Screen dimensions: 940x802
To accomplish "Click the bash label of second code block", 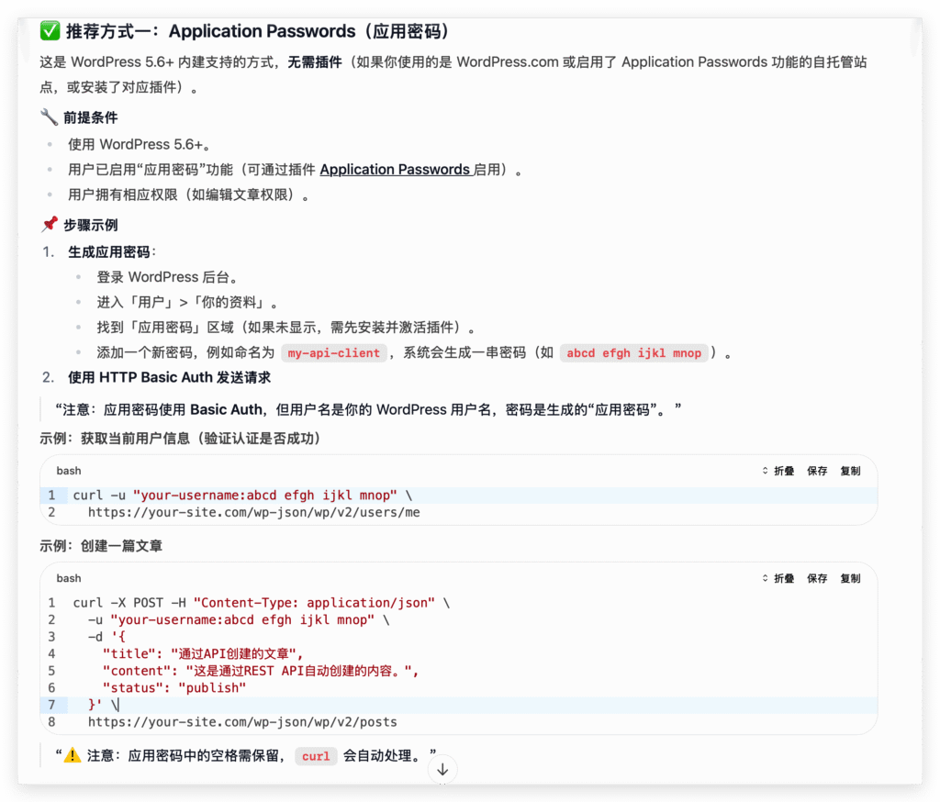I will [69, 578].
